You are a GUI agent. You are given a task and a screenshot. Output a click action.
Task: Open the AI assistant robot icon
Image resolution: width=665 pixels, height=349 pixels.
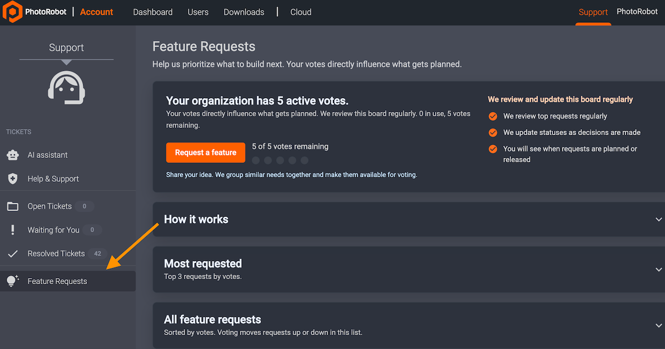12,155
